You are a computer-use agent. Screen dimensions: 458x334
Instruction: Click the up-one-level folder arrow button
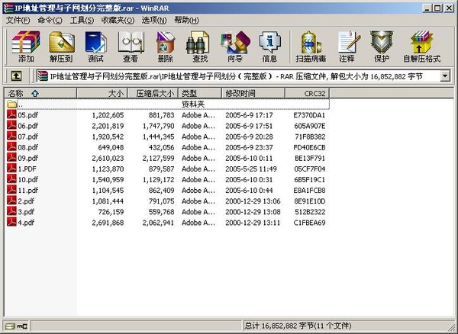17,76
